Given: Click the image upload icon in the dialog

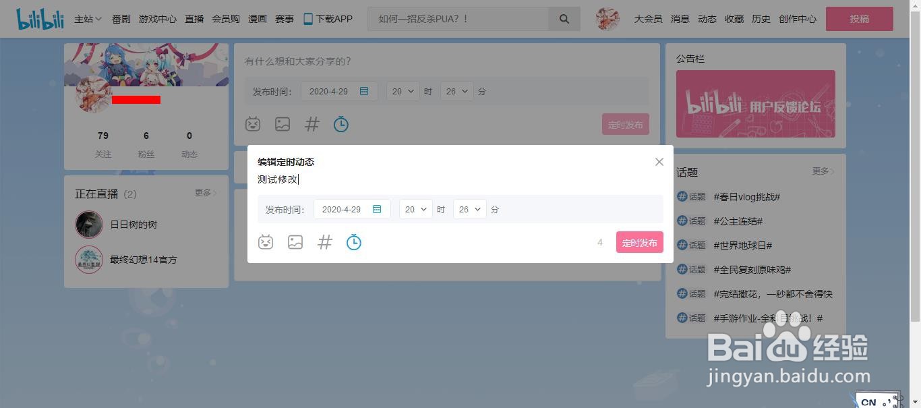Looking at the screenshot, I should pos(295,242).
